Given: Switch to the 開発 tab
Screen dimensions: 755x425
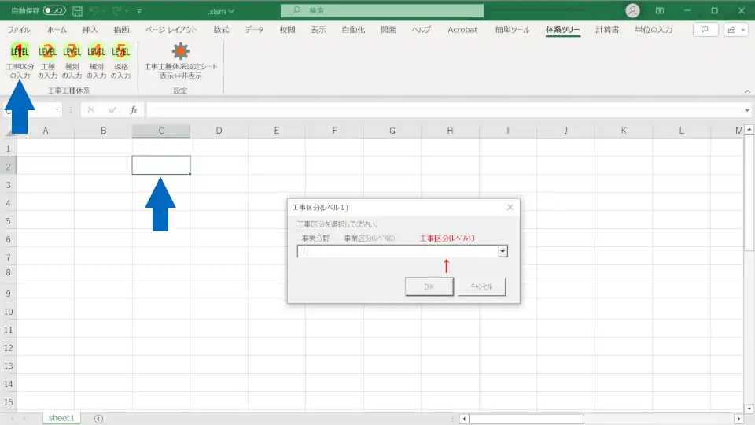Looking at the screenshot, I should click(x=388, y=30).
